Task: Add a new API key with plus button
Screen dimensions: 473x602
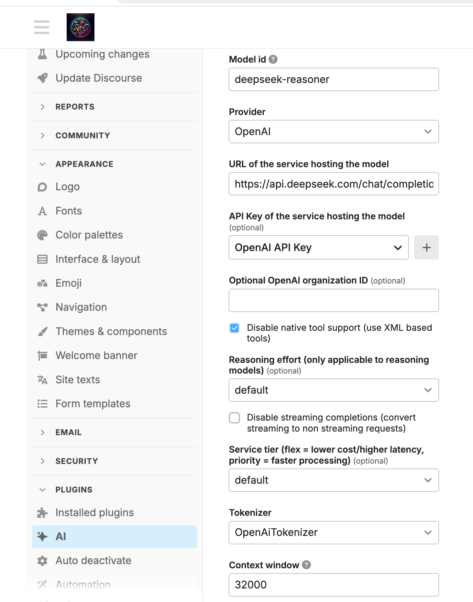Action: click(426, 248)
